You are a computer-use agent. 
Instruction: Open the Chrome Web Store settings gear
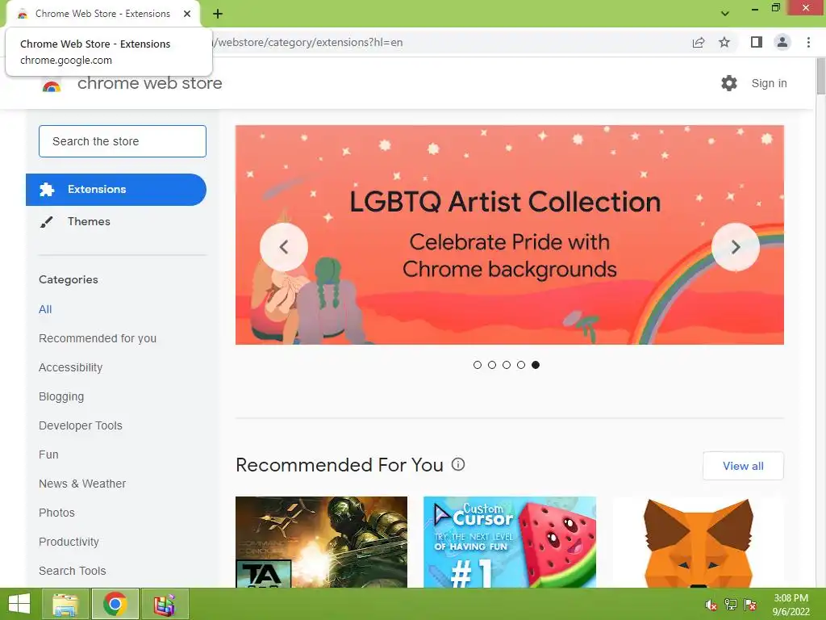729,83
